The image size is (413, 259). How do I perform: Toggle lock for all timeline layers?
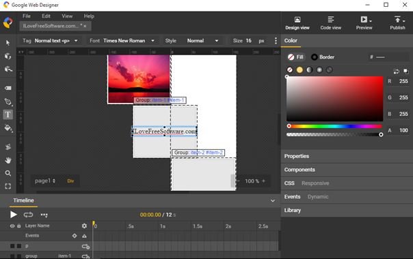[x=19, y=226]
